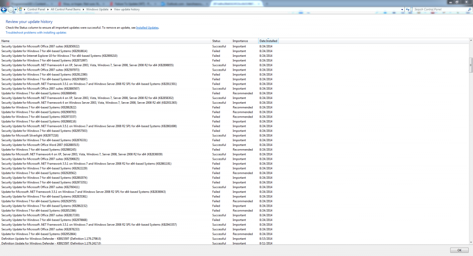The image size is (473, 256).
Task: Expand arrow after All Control Panel Items
Action: (84, 9)
